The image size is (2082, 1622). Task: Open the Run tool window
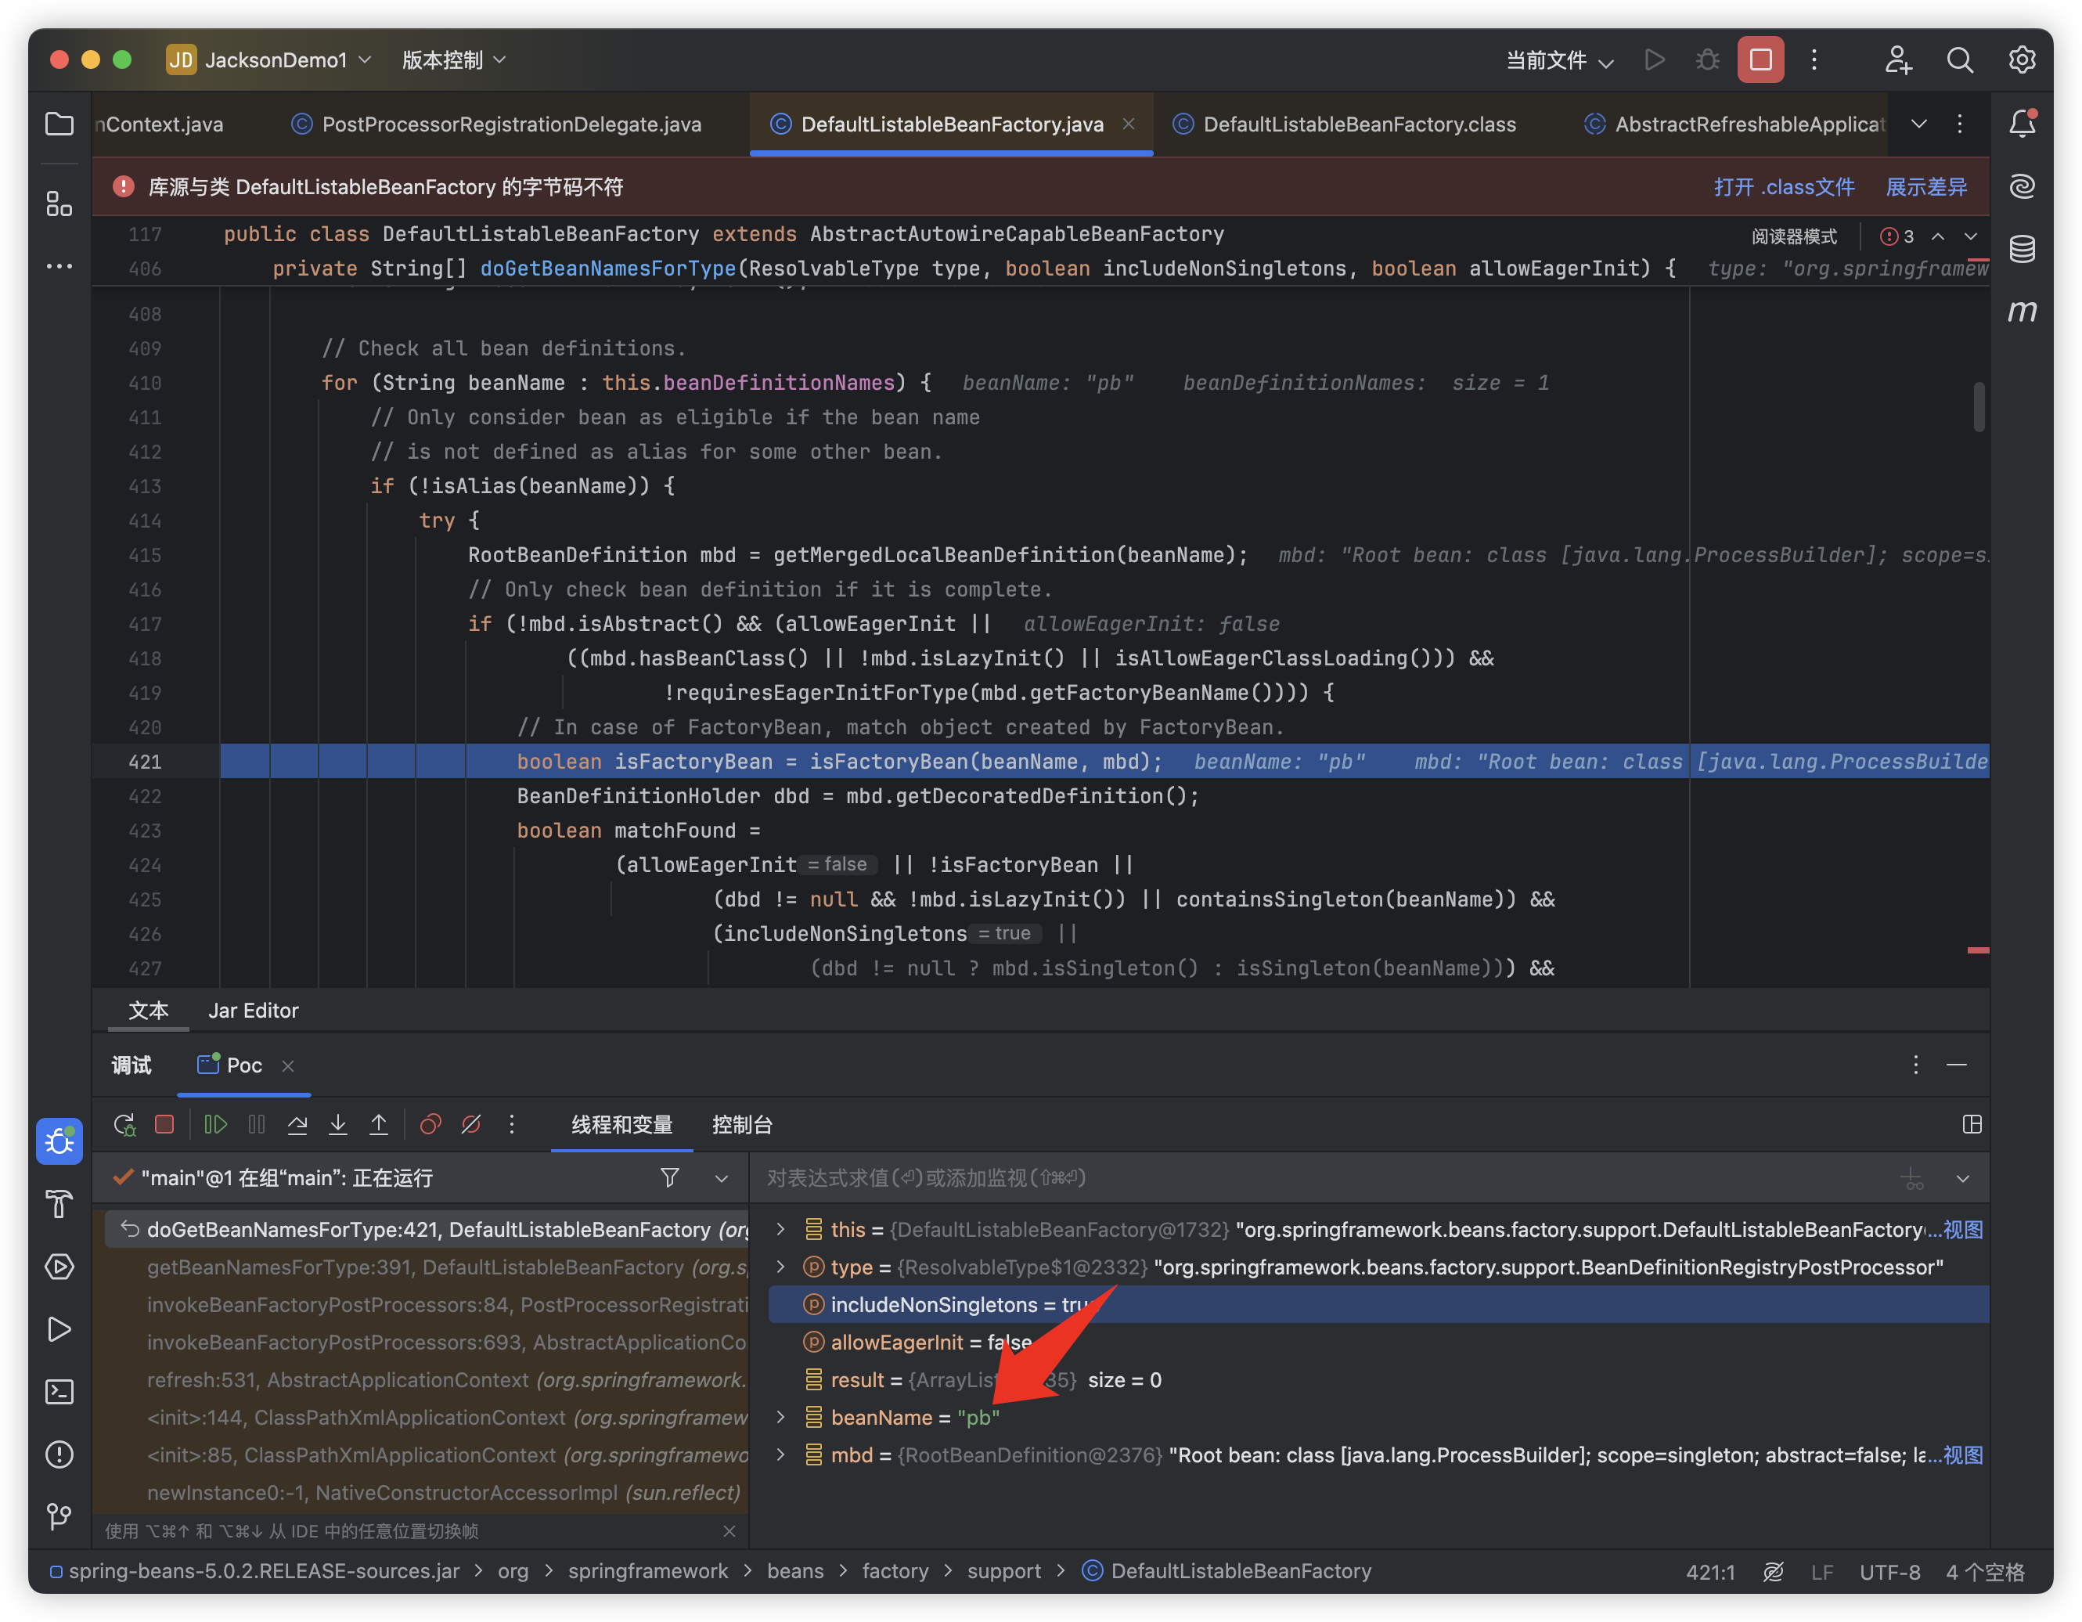(x=59, y=1328)
